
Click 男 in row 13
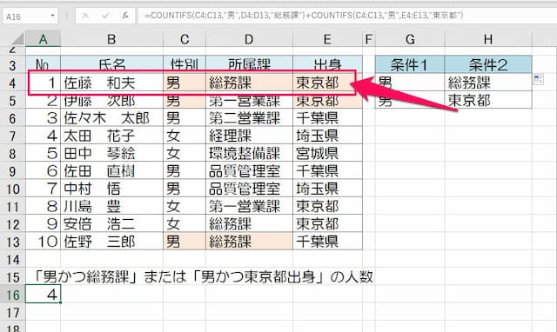pyautogui.click(x=185, y=242)
